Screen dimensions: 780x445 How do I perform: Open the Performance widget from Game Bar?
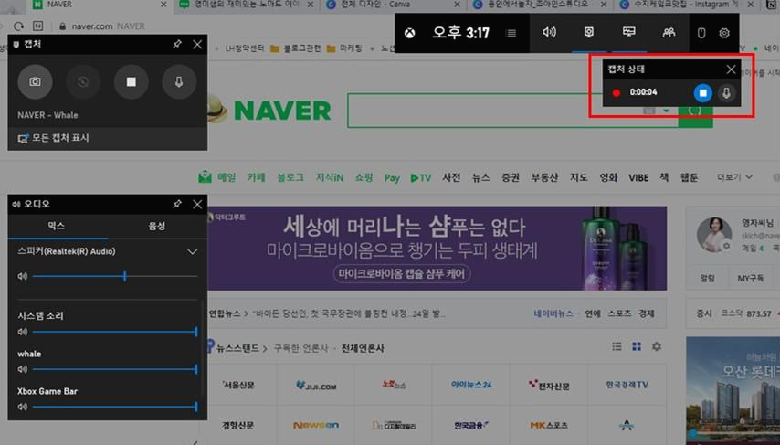628,33
